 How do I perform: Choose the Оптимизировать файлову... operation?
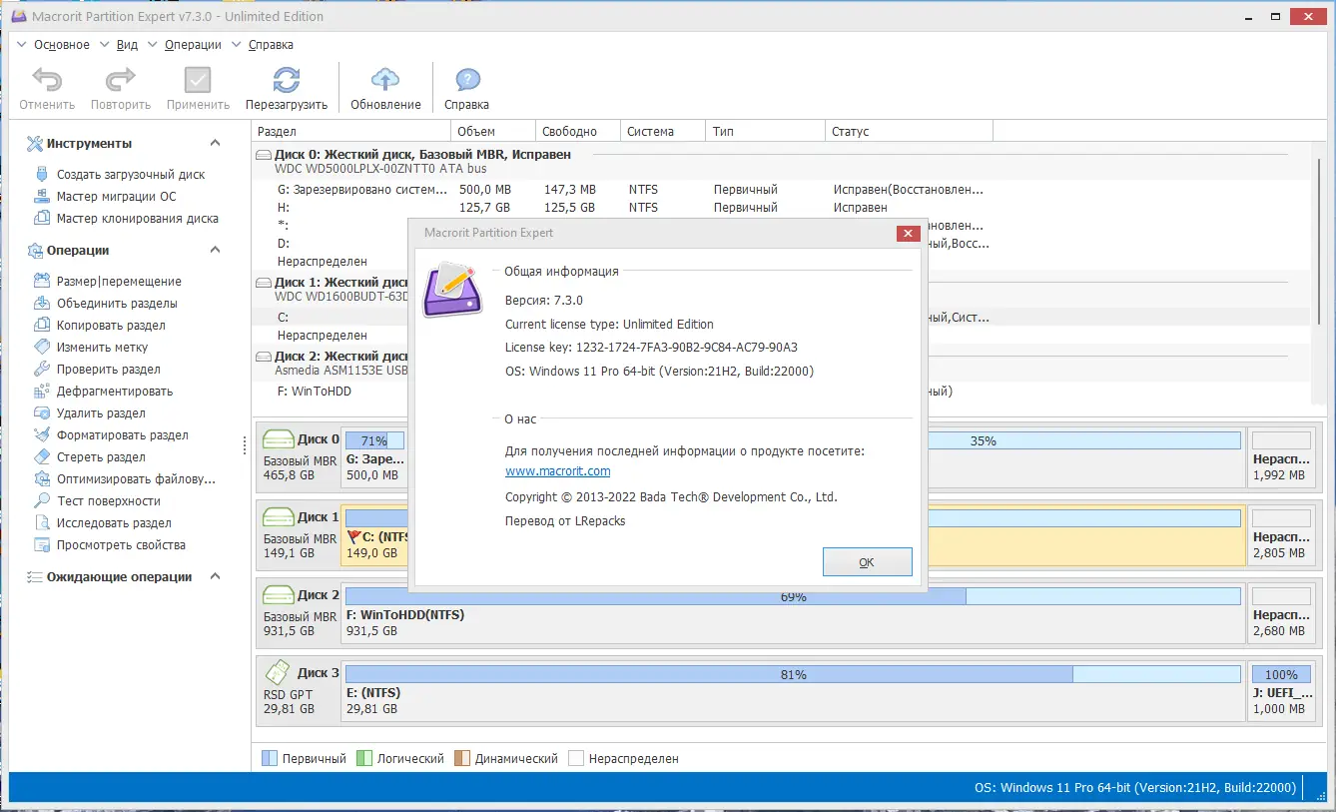[136, 479]
